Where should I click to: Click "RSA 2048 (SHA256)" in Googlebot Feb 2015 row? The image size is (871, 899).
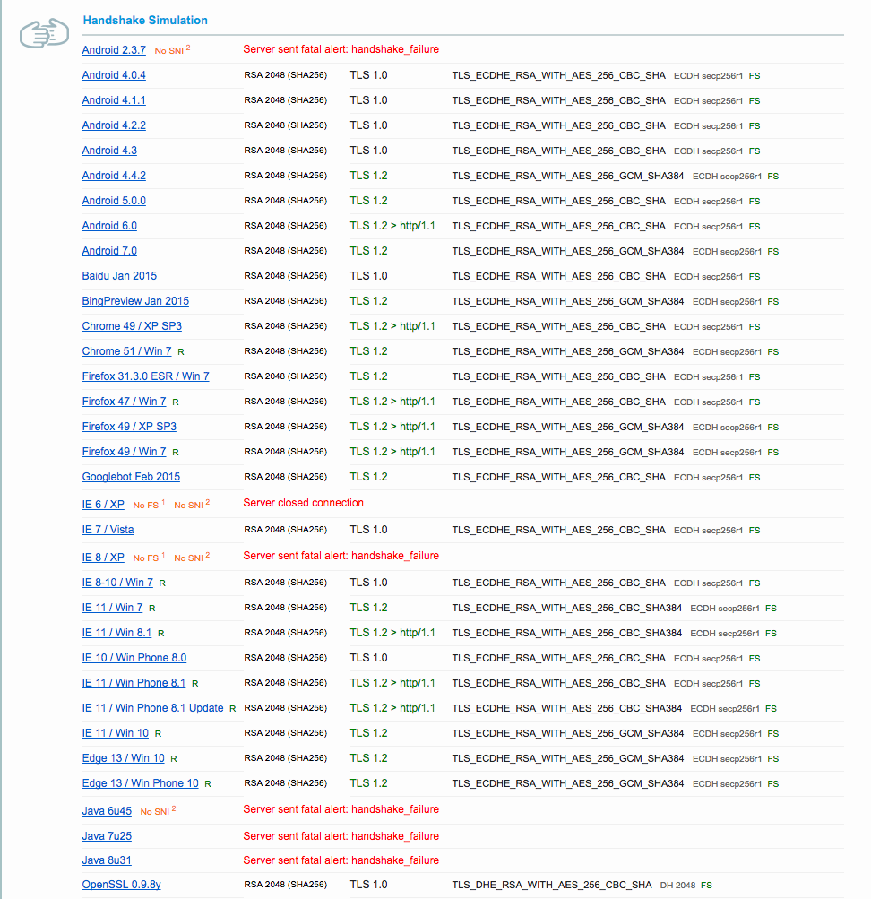click(285, 477)
